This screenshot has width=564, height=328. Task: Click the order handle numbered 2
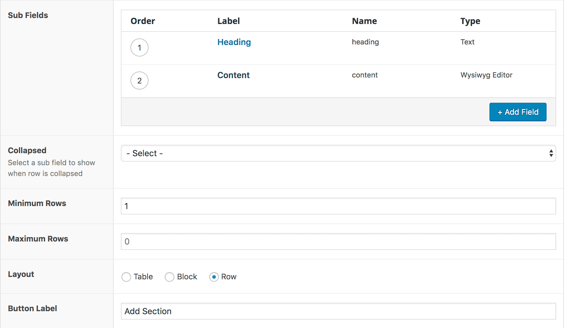click(x=139, y=80)
